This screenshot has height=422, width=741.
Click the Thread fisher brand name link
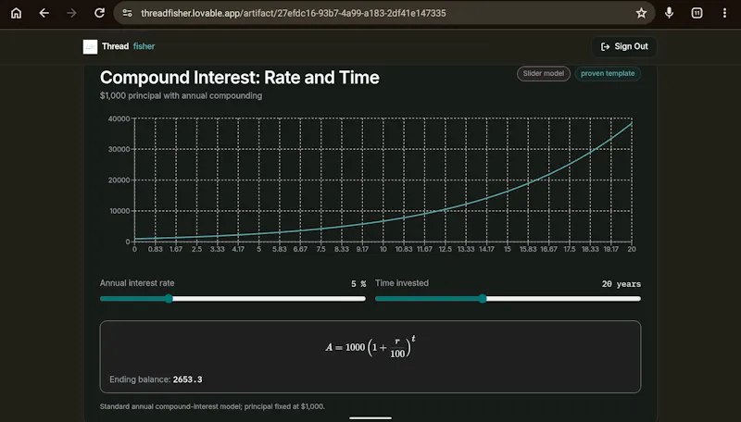click(x=128, y=46)
